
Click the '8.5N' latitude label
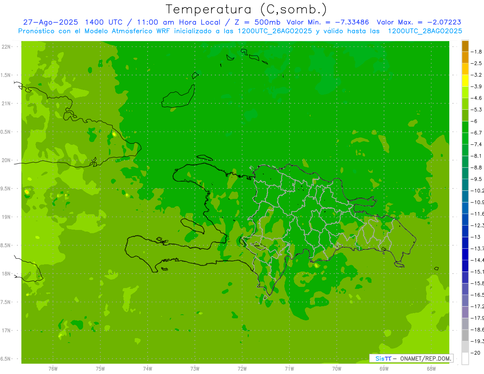pos(5,245)
